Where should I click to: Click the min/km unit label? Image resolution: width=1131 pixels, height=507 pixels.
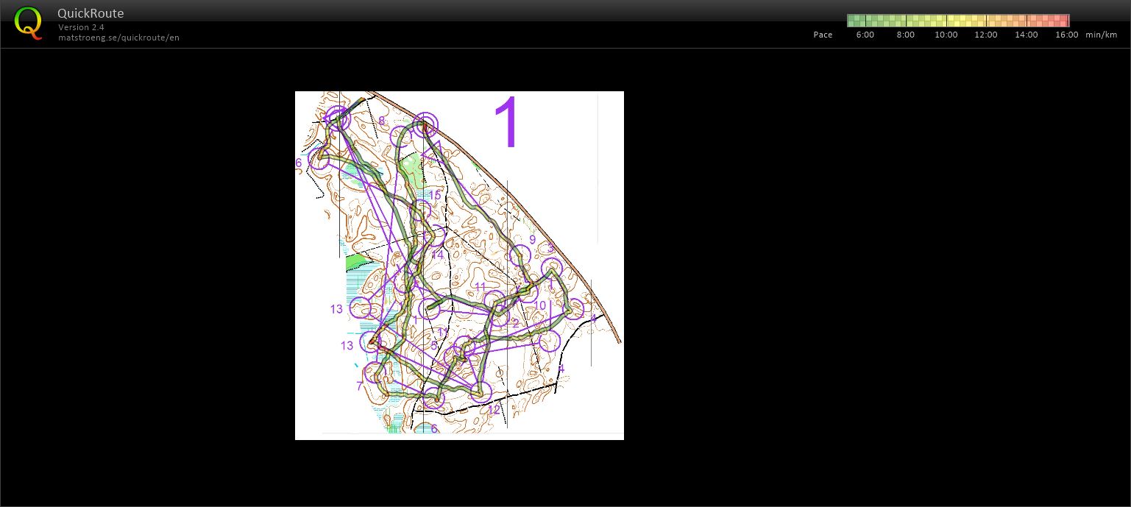(1101, 35)
